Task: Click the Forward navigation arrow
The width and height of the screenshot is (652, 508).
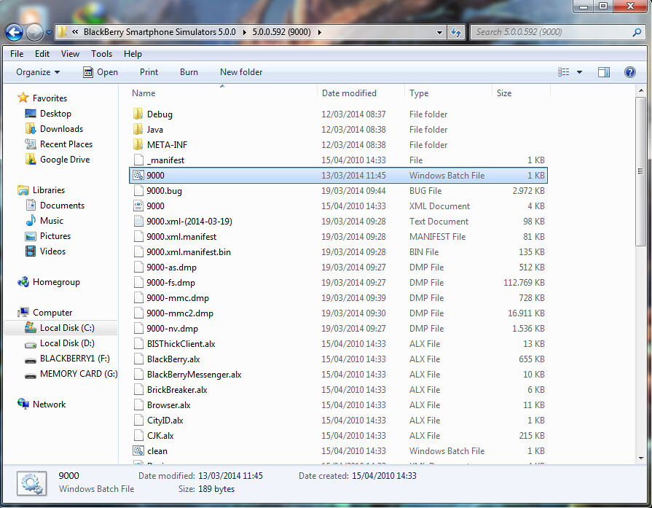Action: (34, 32)
